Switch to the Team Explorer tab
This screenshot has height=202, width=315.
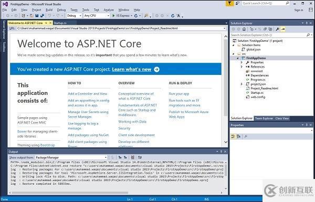264,118
